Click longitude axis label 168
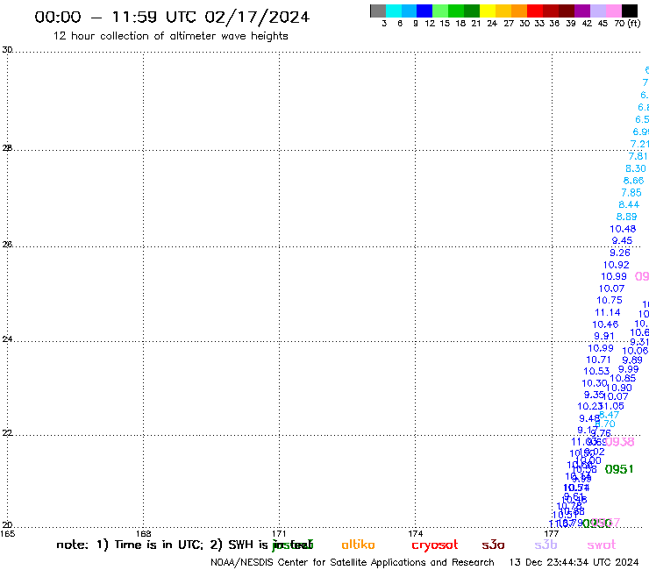 (x=143, y=533)
